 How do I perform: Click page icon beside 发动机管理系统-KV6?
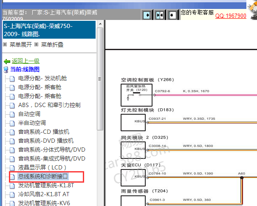(12, 203)
